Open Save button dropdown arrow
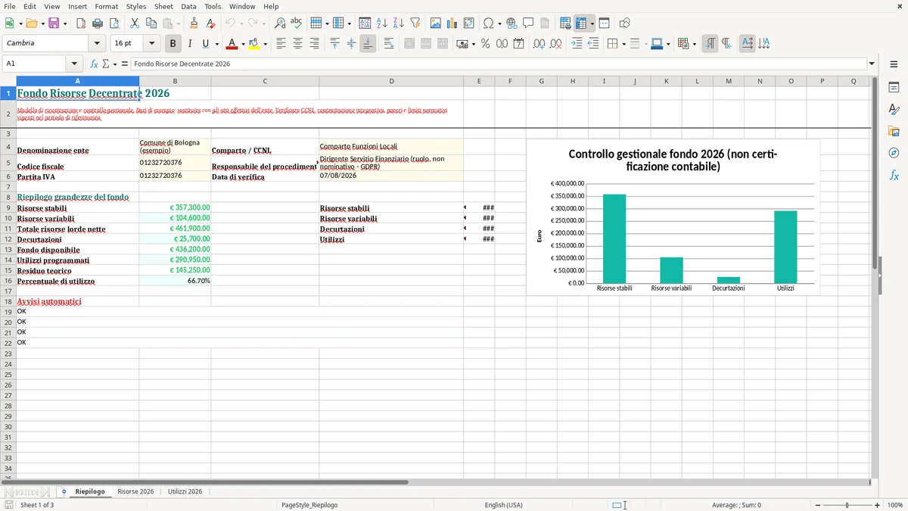Viewport: 908px width, 511px height. coord(65,23)
